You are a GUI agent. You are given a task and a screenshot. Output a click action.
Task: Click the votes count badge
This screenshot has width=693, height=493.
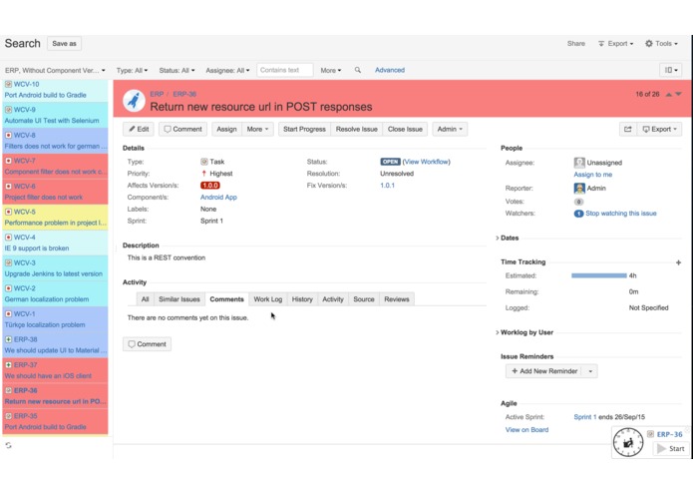pyautogui.click(x=578, y=202)
